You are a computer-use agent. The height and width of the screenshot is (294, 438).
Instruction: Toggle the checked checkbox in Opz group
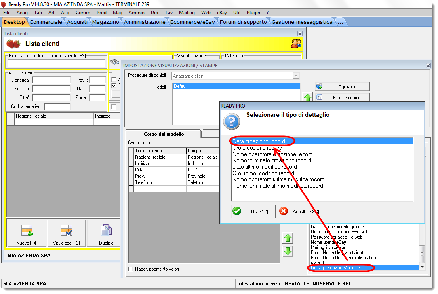point(114,85)
